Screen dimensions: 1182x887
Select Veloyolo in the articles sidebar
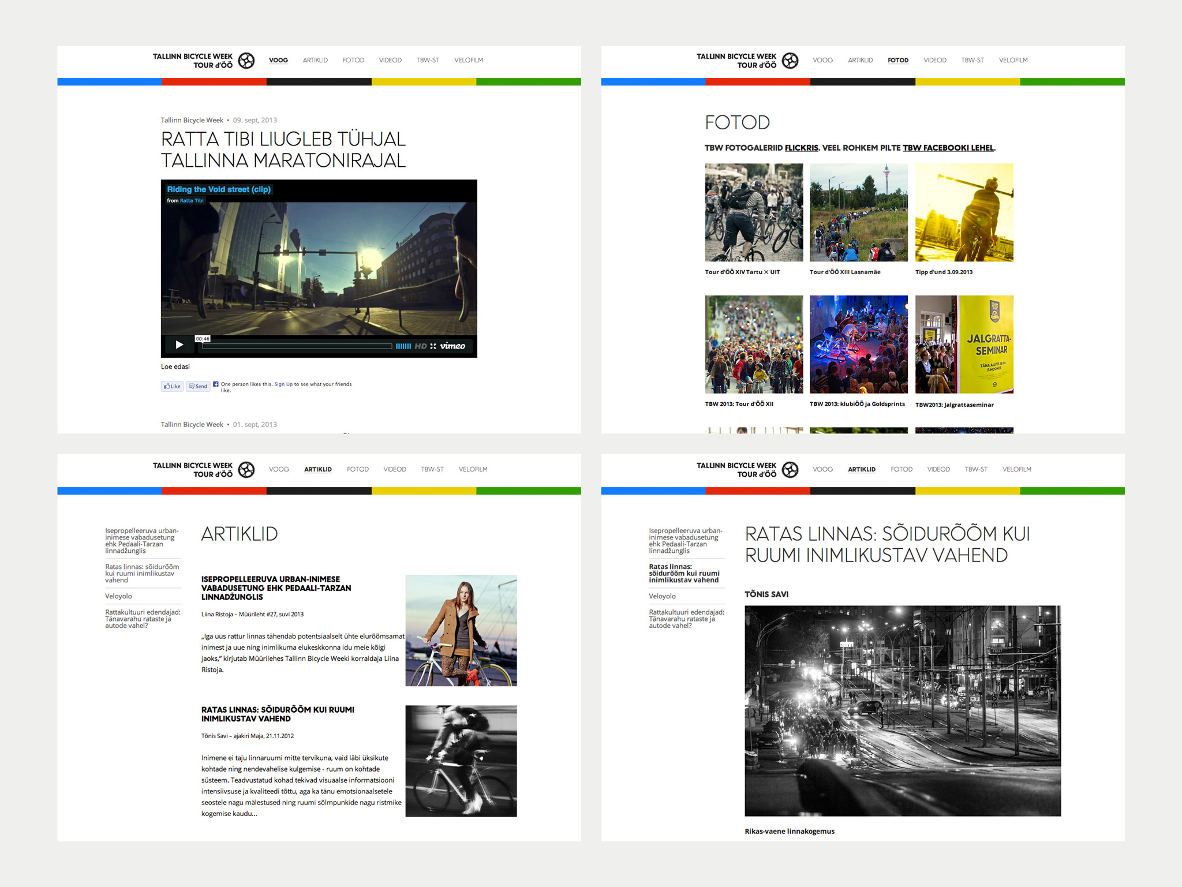(x=118, y=596)
